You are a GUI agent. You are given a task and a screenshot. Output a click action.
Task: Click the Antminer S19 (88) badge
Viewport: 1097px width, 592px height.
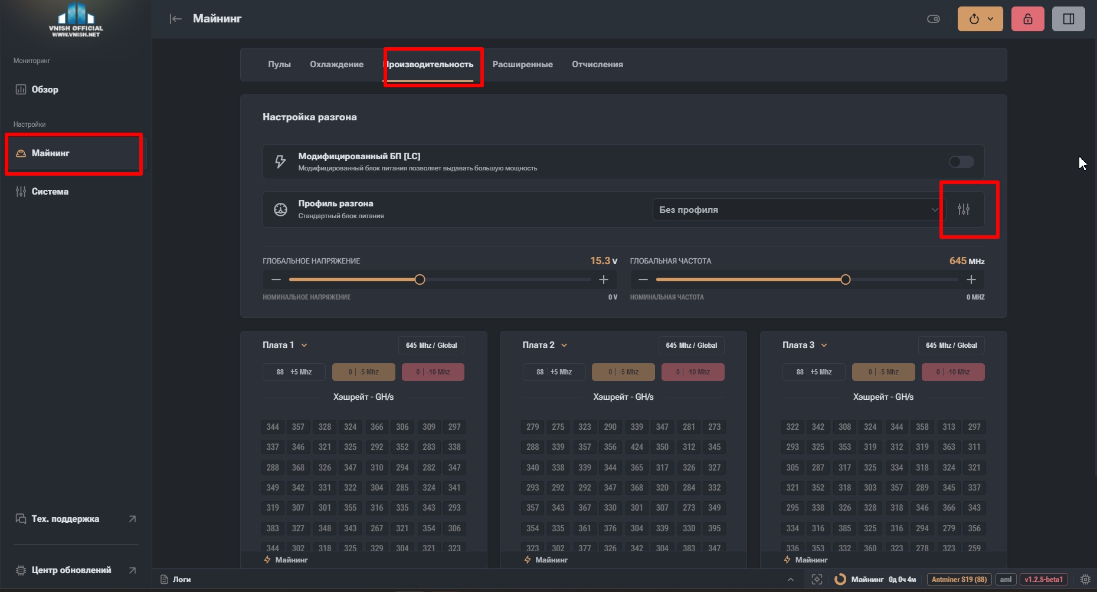(x=959, y=580)
